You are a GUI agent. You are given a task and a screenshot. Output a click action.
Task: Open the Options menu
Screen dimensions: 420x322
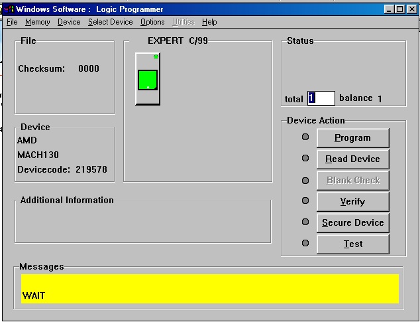[152, 22]
